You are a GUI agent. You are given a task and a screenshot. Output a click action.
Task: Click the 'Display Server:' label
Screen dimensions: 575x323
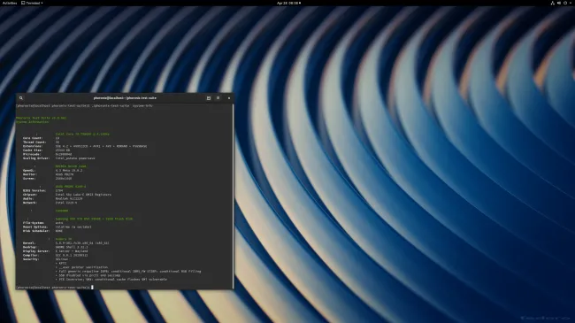[x=36, y=251]
